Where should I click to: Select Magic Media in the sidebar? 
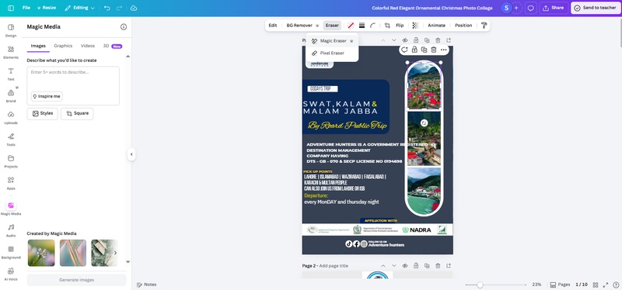tap(11, 208)
